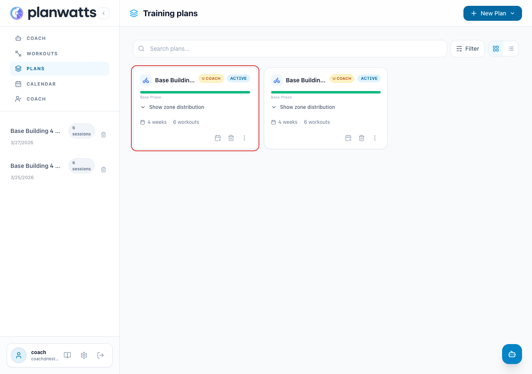
Task: Schedule first plan via calendar-plus icon
Action: click(x=218, y=138)
